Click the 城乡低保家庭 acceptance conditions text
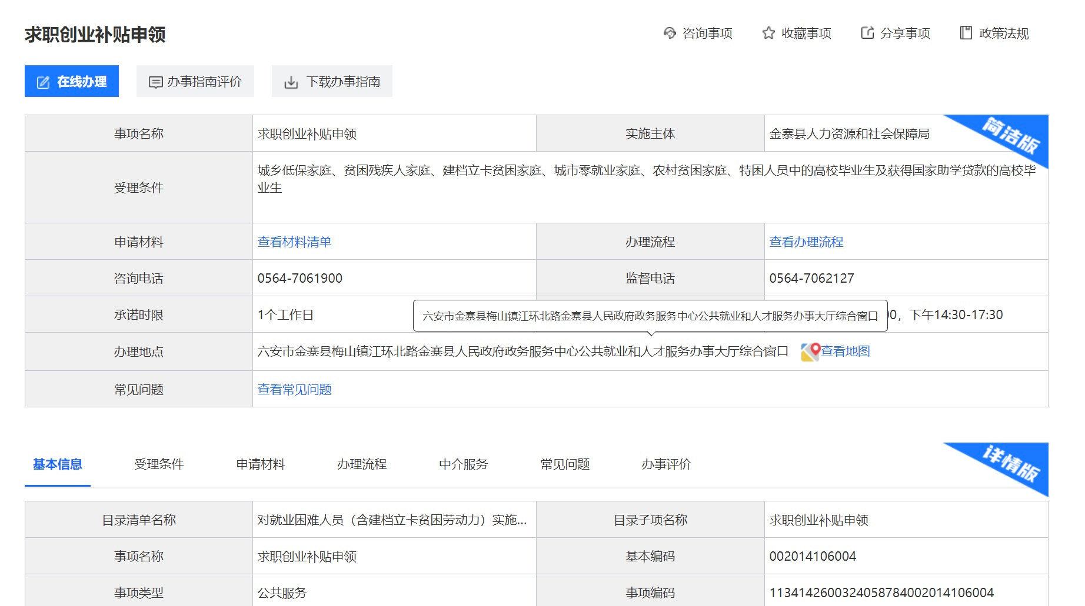 (x=647, y=179)
